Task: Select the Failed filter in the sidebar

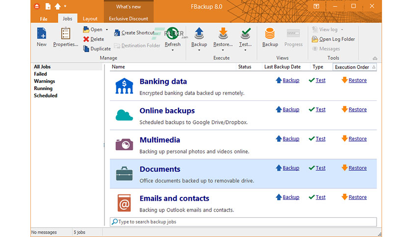Action: [x=41, y=74]
